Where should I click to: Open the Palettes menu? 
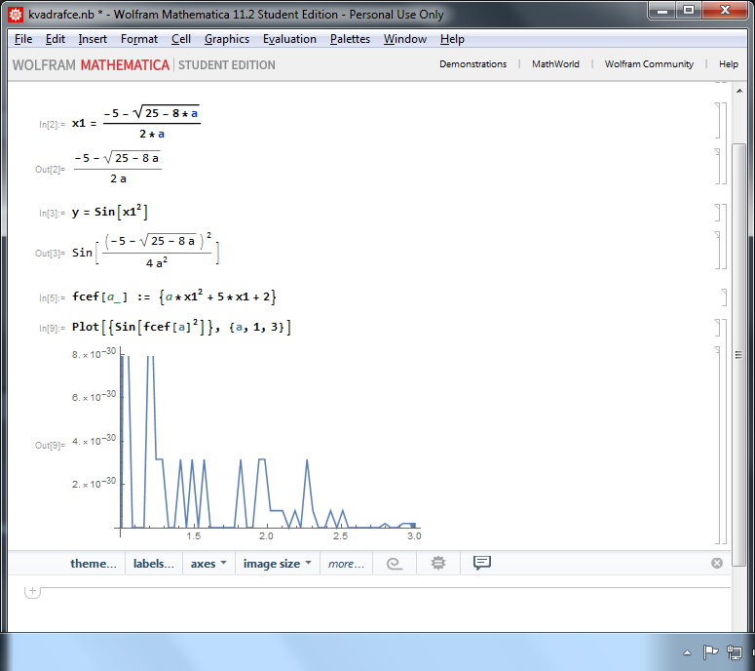pyautogui.click(x=350, y=39)
